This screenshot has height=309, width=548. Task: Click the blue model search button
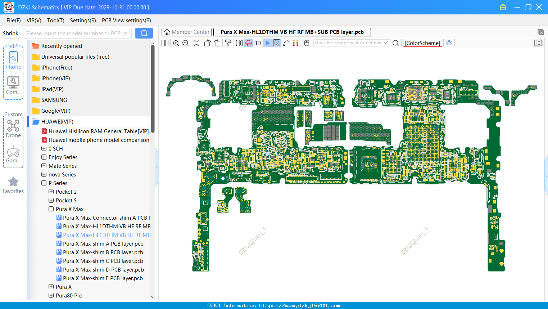click(144, 33)
